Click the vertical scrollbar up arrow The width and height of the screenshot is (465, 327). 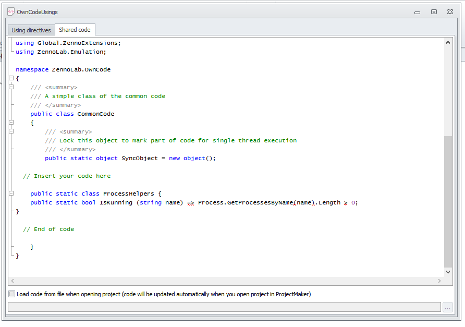click(x=448, y=42)
